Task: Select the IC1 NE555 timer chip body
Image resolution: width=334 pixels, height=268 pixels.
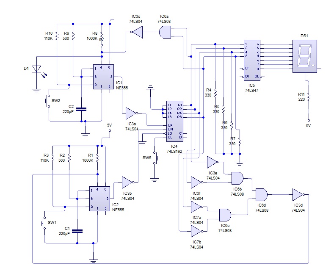Action: (103, 77)
